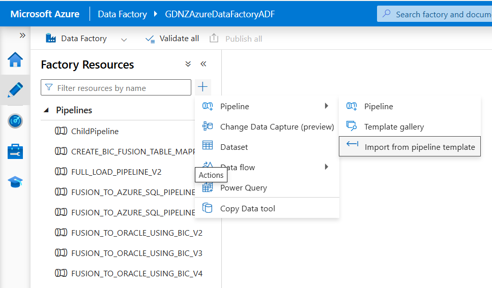Open ChildPipeline in the tree

coord(95,132)
